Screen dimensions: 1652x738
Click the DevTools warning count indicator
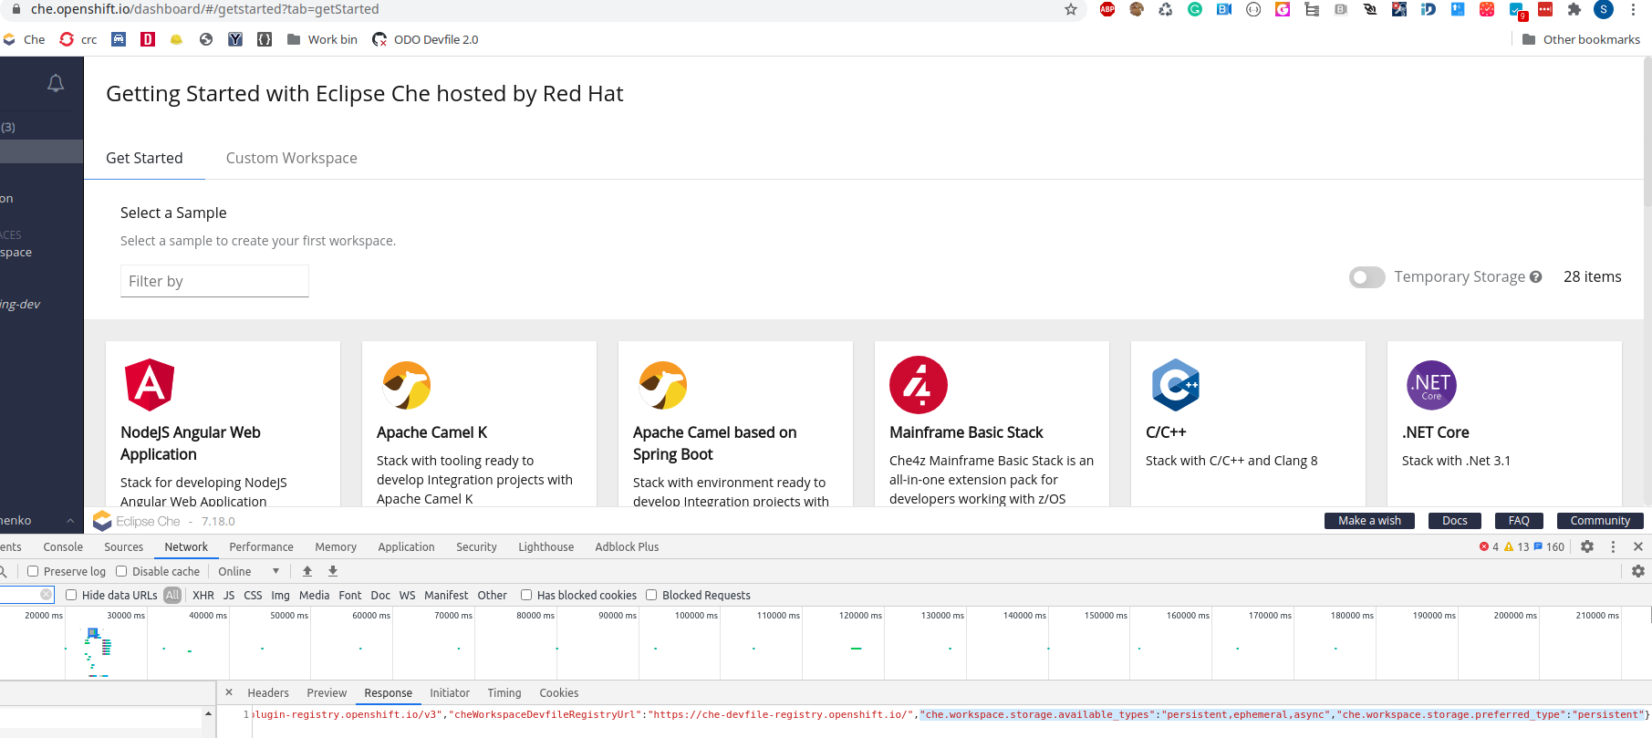coord(1516,547)
